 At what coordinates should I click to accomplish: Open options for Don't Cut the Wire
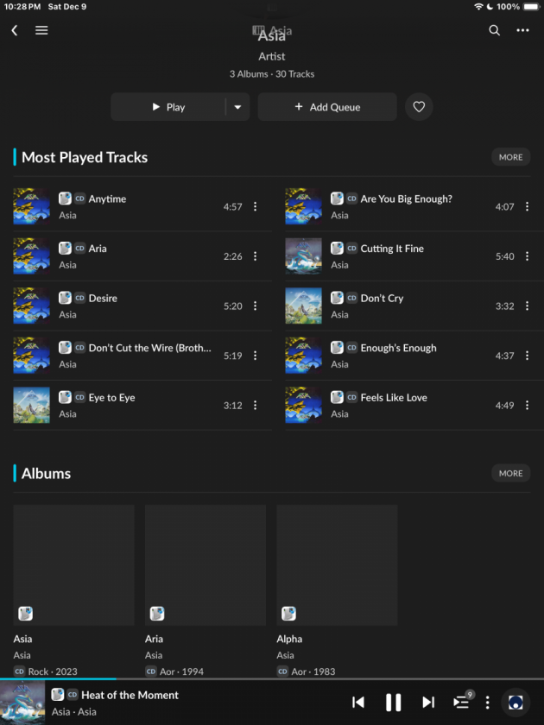(x=255, y=356)
